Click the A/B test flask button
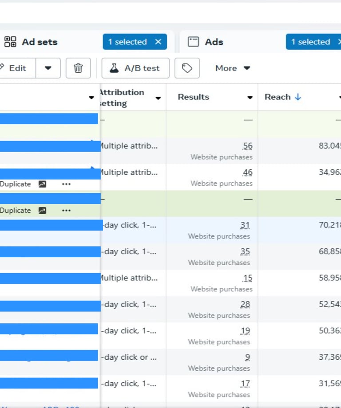Screen dimensions: 341x408 click(135, 68)
